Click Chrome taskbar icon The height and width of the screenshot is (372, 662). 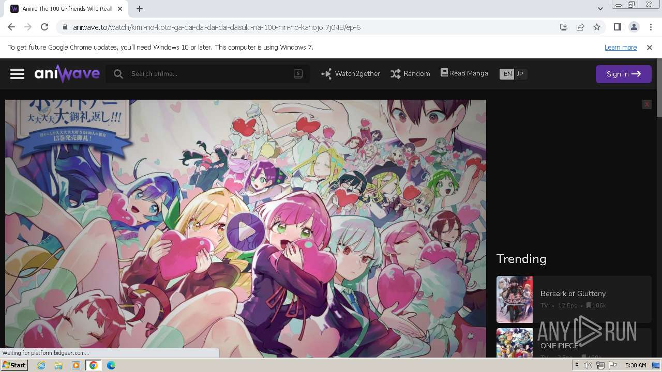click(x=94, y=365)
